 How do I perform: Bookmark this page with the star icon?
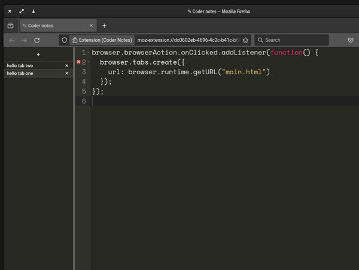(245, 40)
